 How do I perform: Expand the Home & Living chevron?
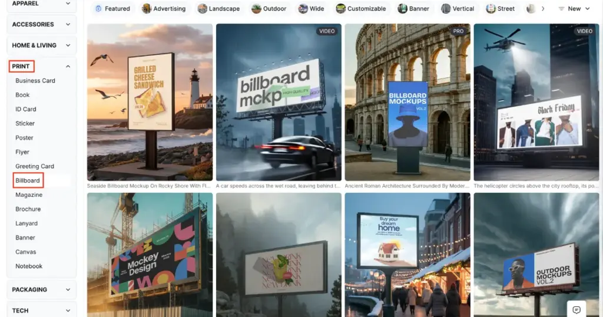[x=68, y=45]
